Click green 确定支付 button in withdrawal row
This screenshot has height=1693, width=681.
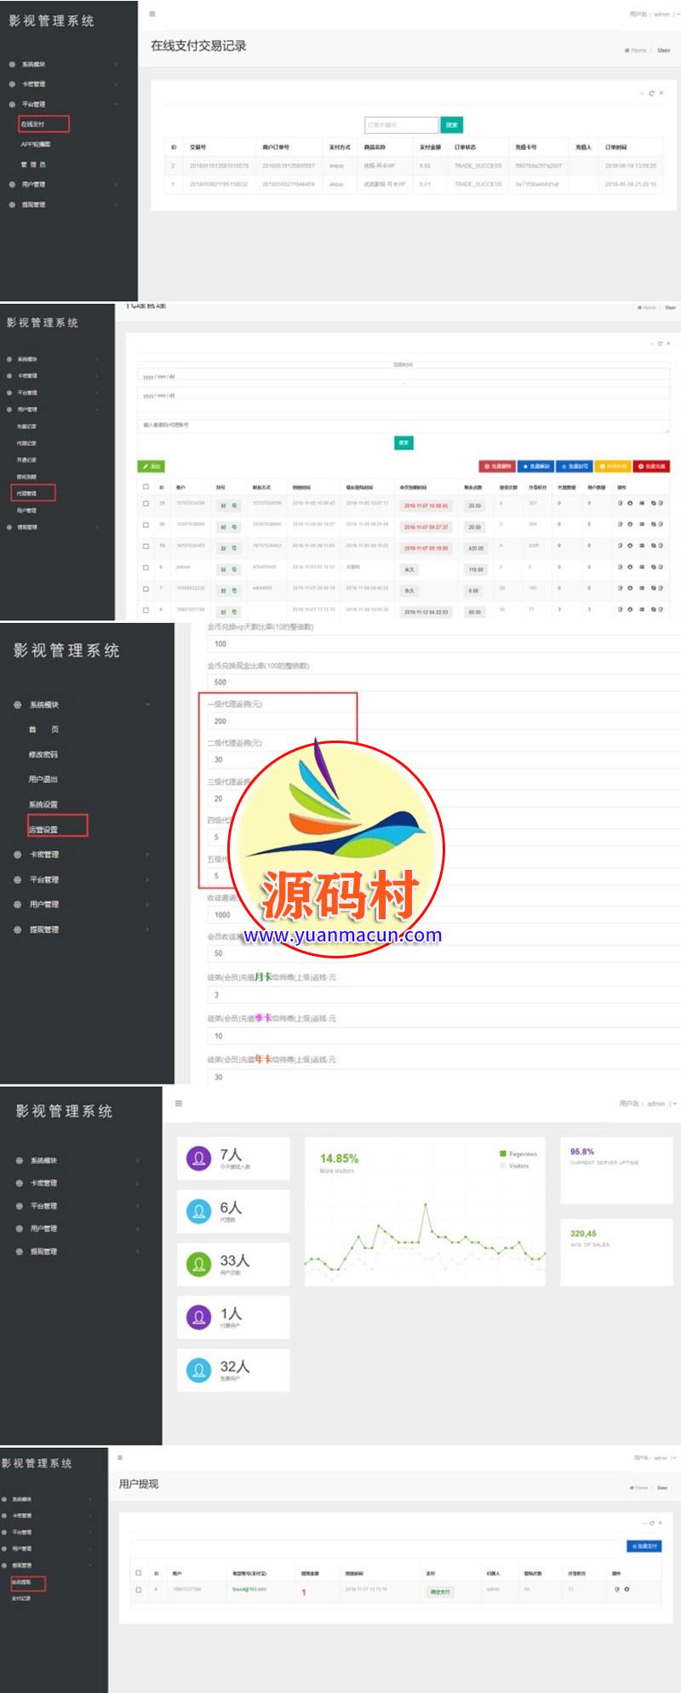click(440, 1591)
